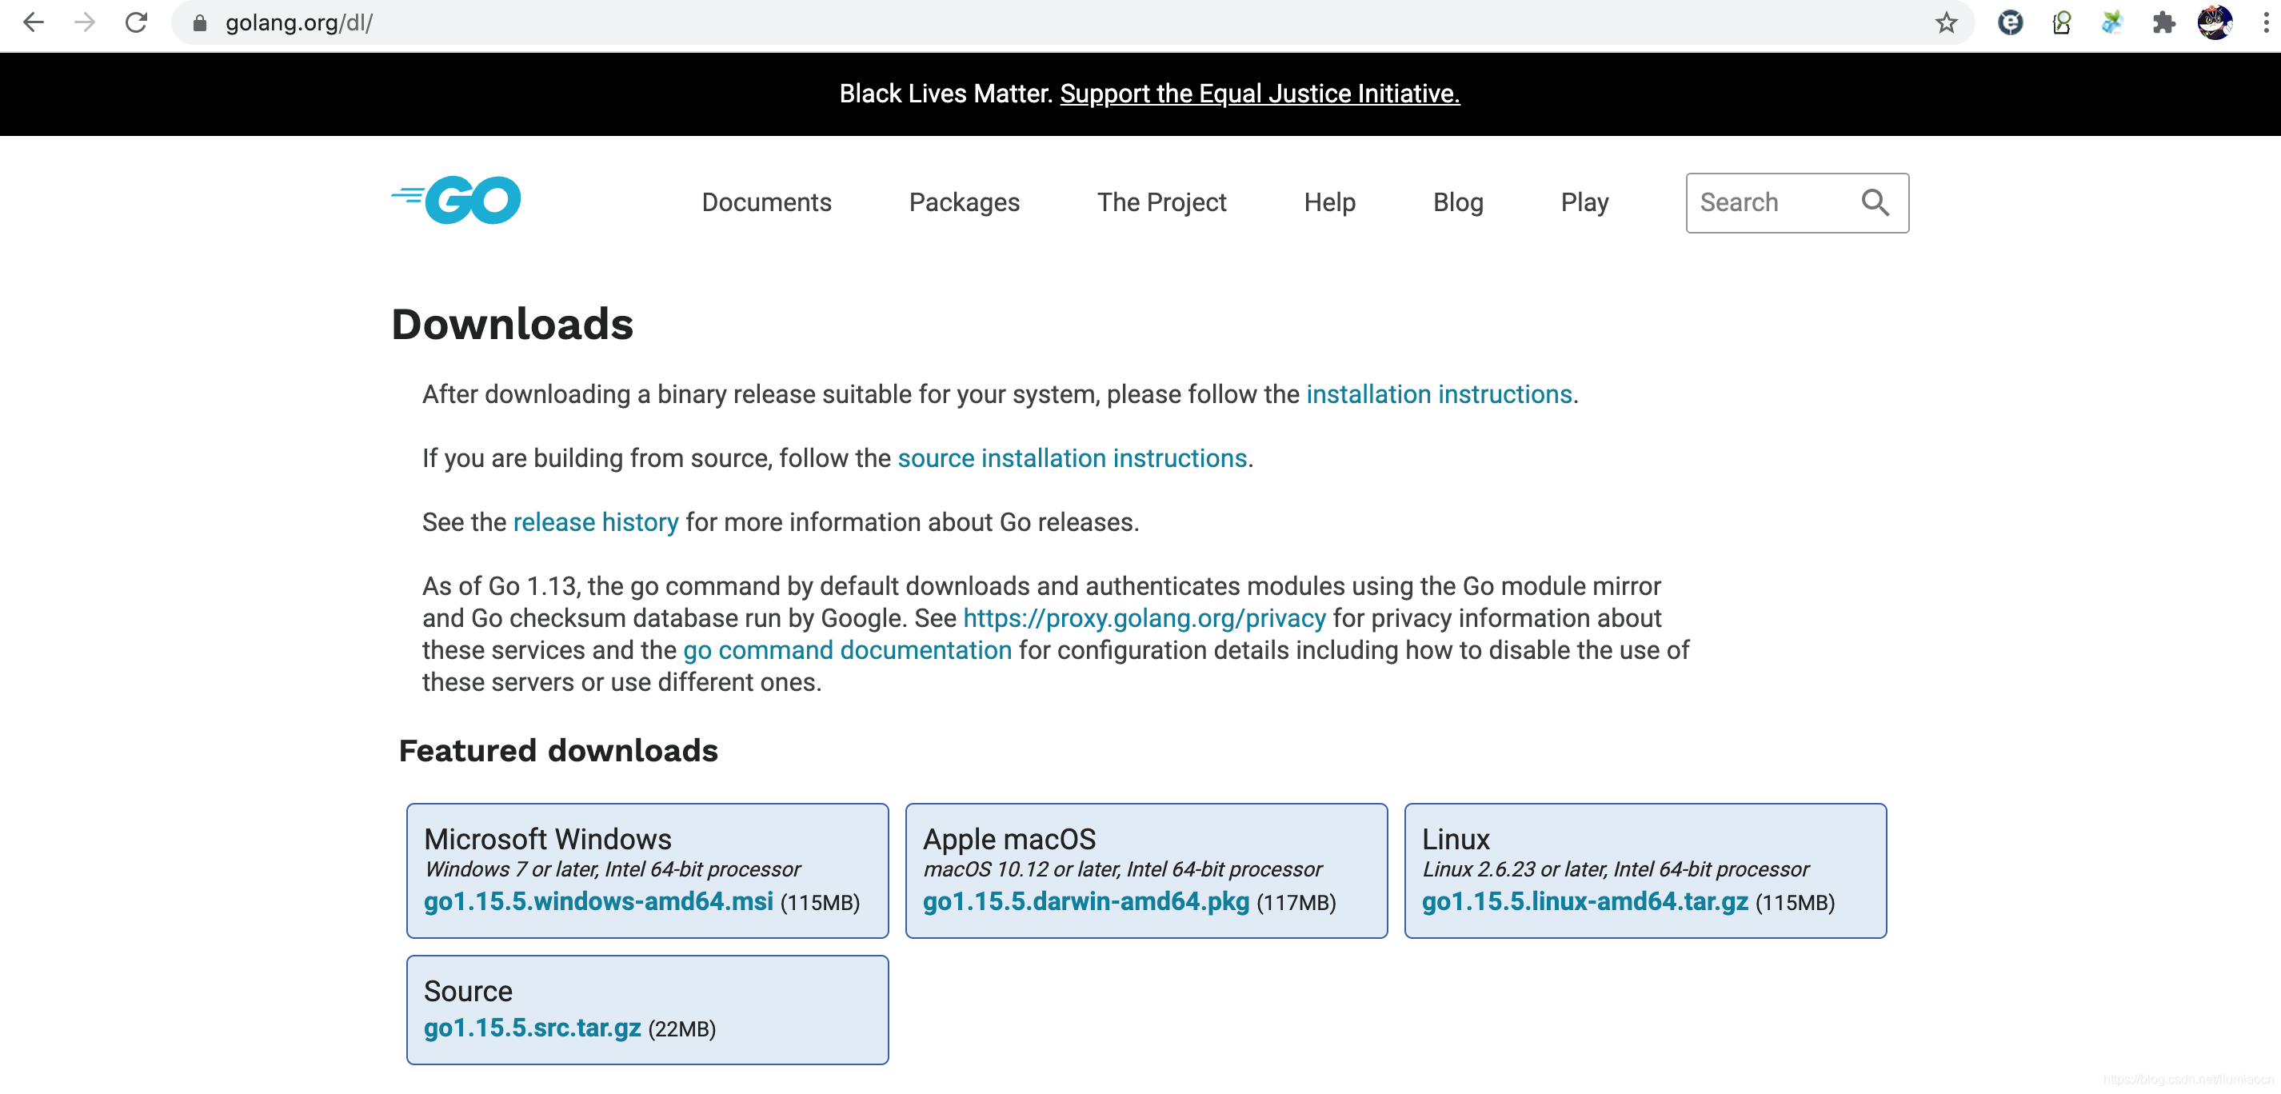
Task: Click the colorful pinwheel extension icon
Action: (2112, 22)
